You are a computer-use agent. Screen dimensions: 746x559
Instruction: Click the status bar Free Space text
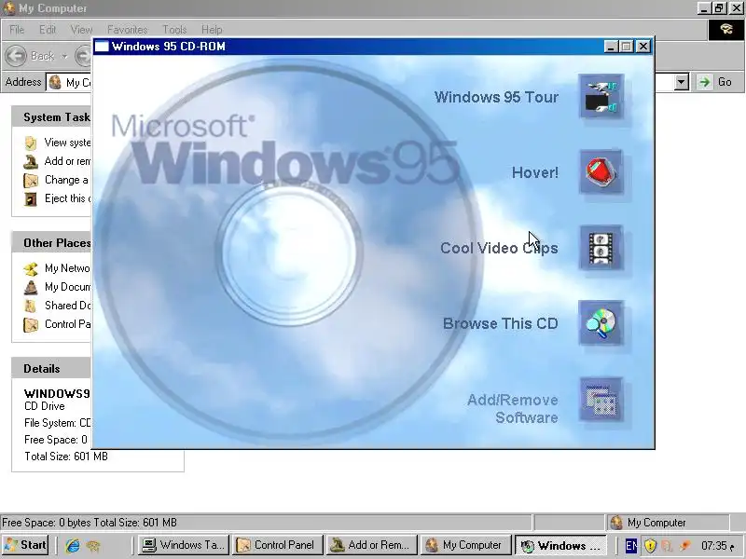90,523
